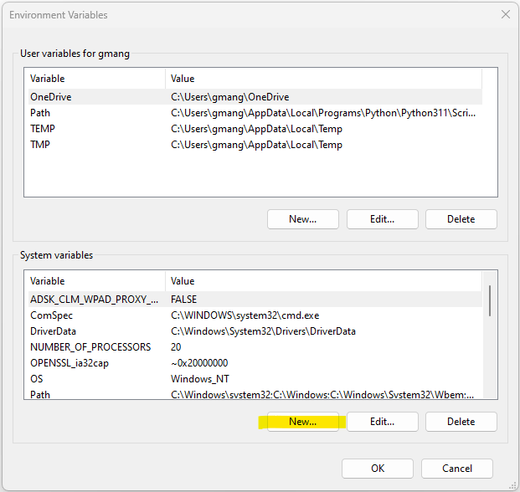Click New under user variables
The width and height of the screenshot is (520, 492).
pos(303,219)
